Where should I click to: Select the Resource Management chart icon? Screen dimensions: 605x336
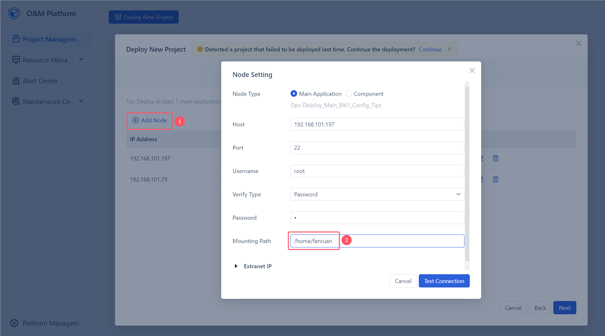coord(16,60)
